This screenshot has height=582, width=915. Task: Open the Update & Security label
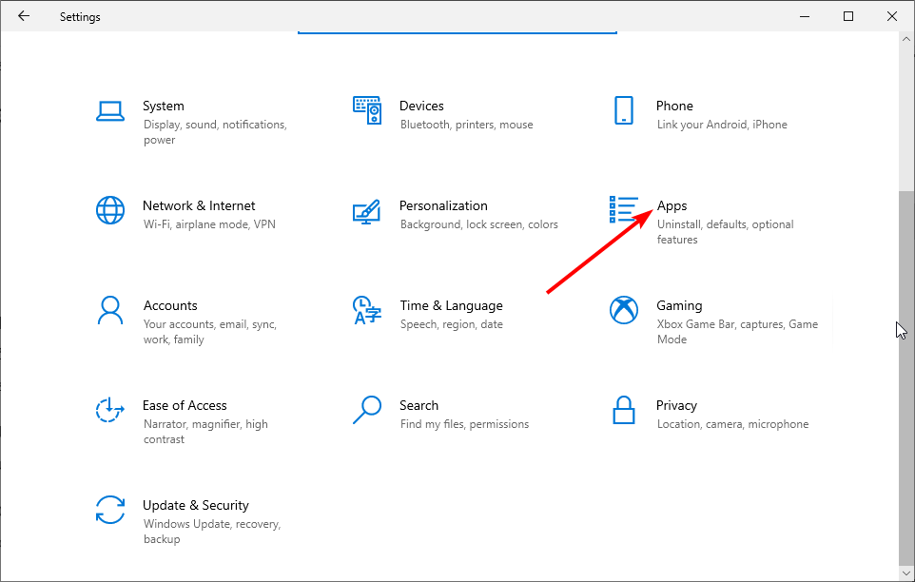pyautogui.click(x=195, y=505)
